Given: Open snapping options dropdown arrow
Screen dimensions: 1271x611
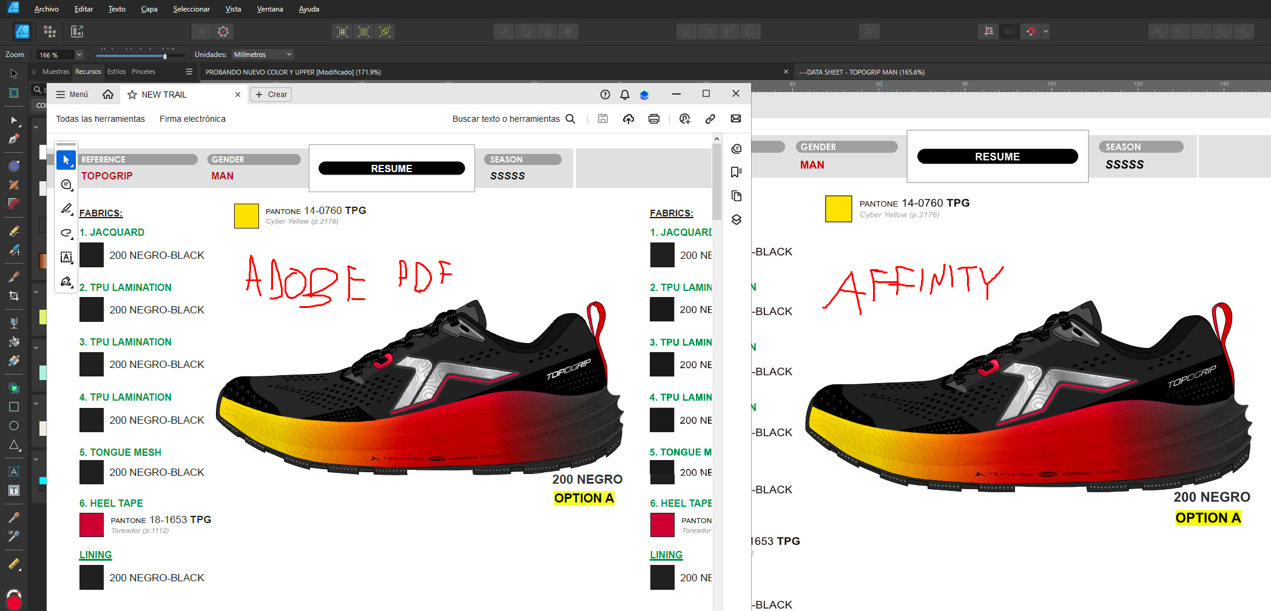Looking at the screenshot, I should [x=1045, y=32].
